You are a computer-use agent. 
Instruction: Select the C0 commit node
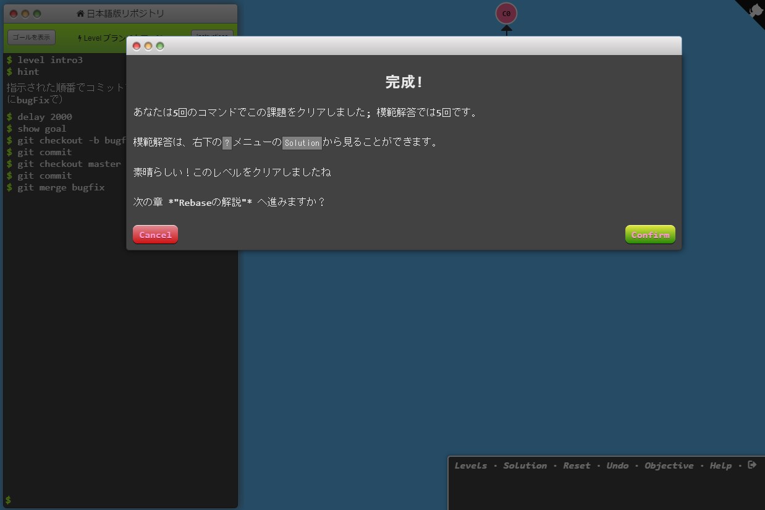click(506, 13)
